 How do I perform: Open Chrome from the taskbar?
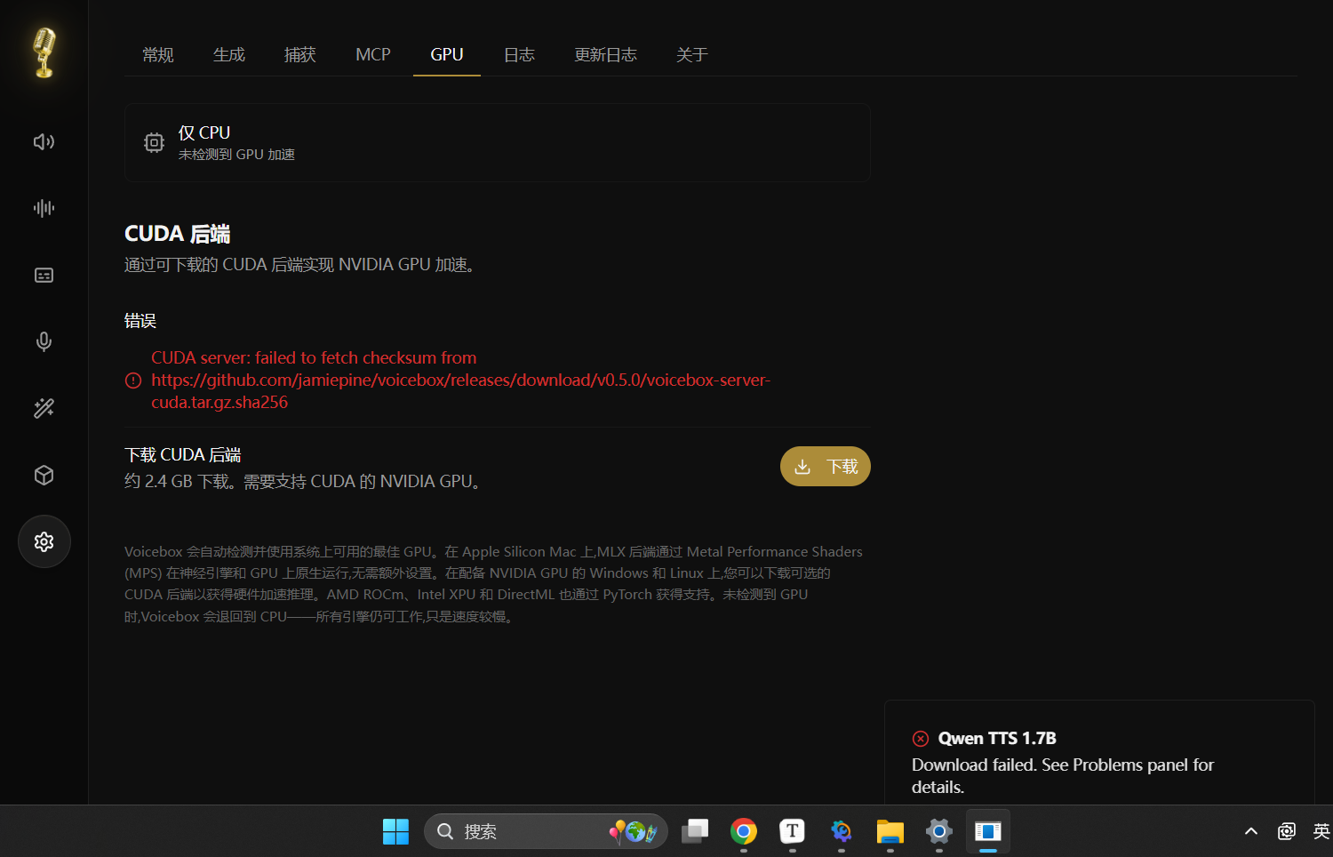tap(744, 831)
